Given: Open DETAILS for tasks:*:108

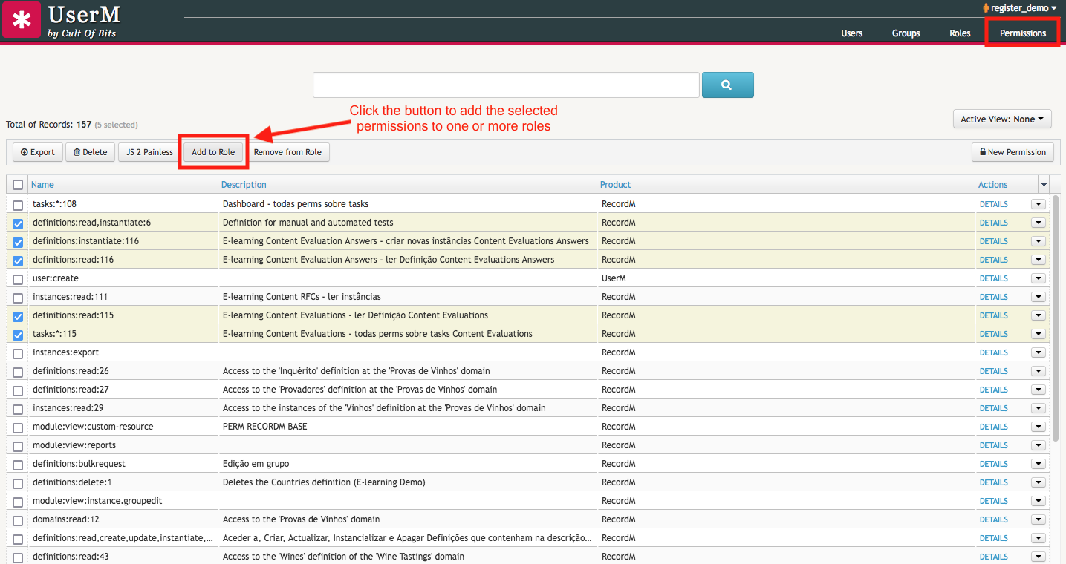Looking at the screenshot, I should 993,204.
